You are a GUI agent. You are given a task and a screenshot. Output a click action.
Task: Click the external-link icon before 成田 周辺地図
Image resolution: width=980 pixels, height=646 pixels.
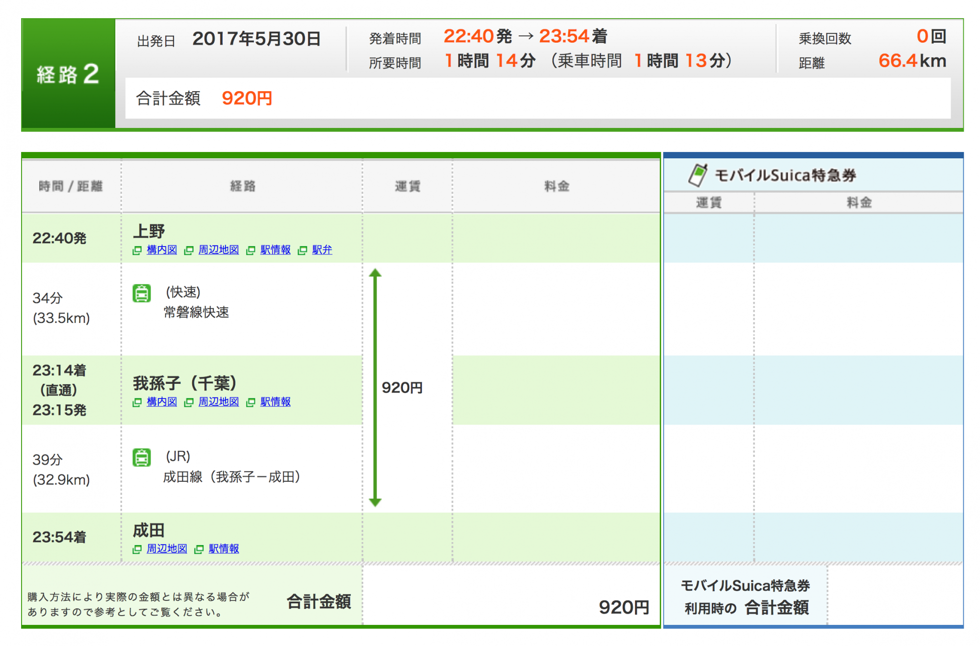pos(137,549)
